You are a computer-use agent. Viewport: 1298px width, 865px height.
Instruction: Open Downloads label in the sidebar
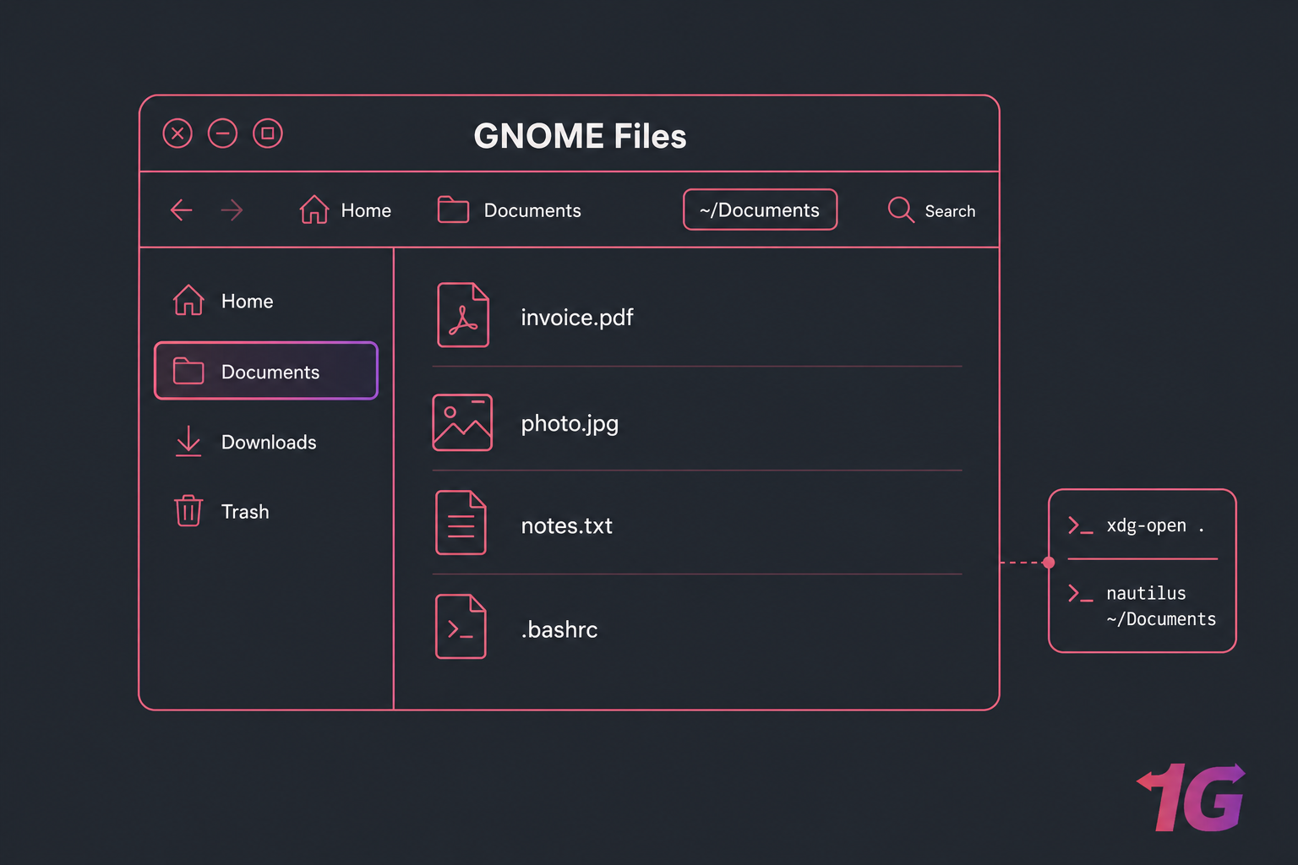(269, 443)
